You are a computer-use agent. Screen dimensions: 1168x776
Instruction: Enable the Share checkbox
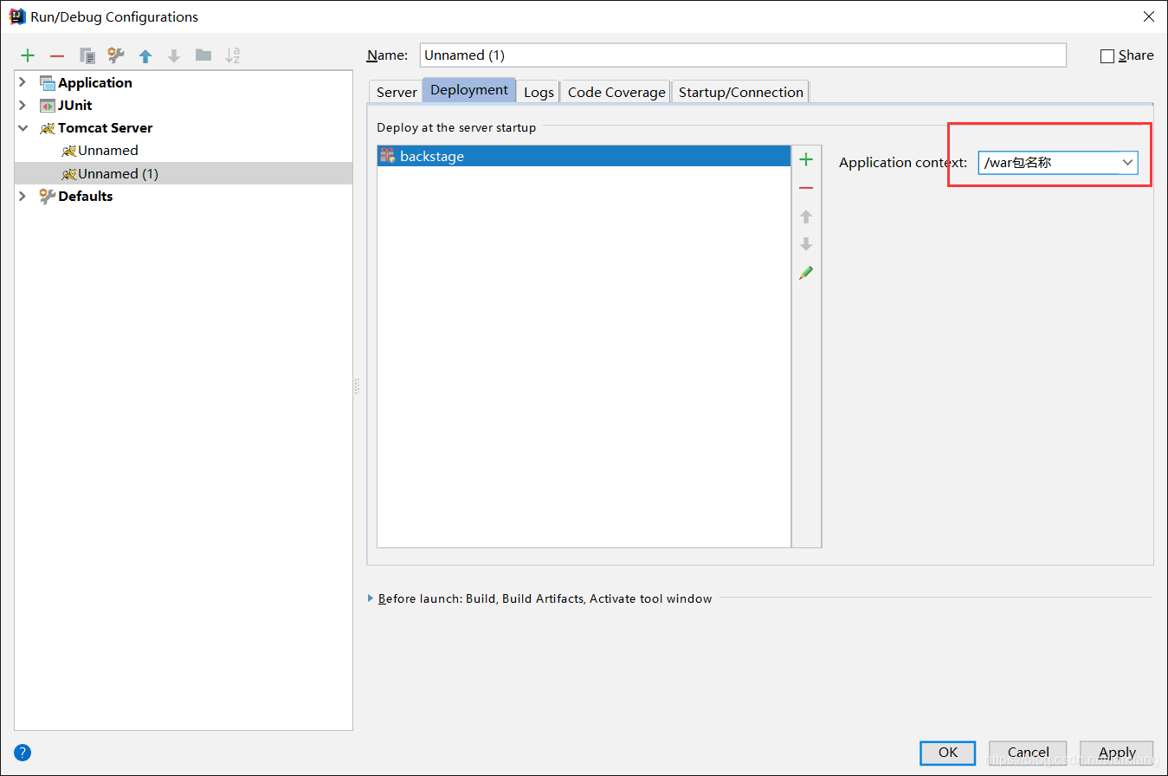click(1107, 56)
